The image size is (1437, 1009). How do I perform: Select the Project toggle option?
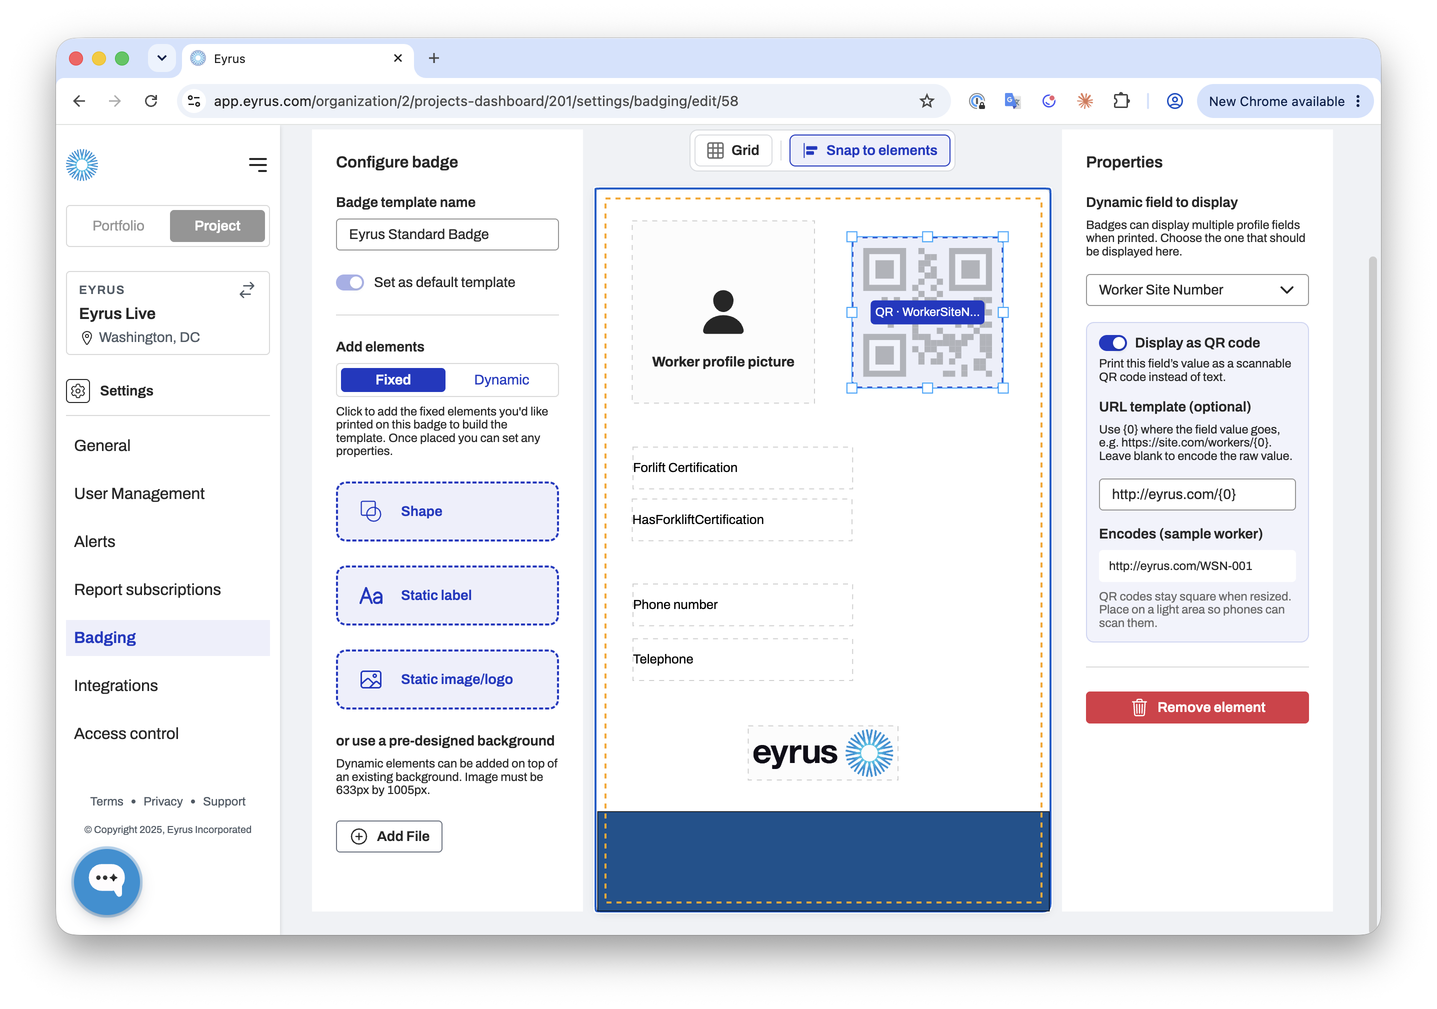[217, 225]
